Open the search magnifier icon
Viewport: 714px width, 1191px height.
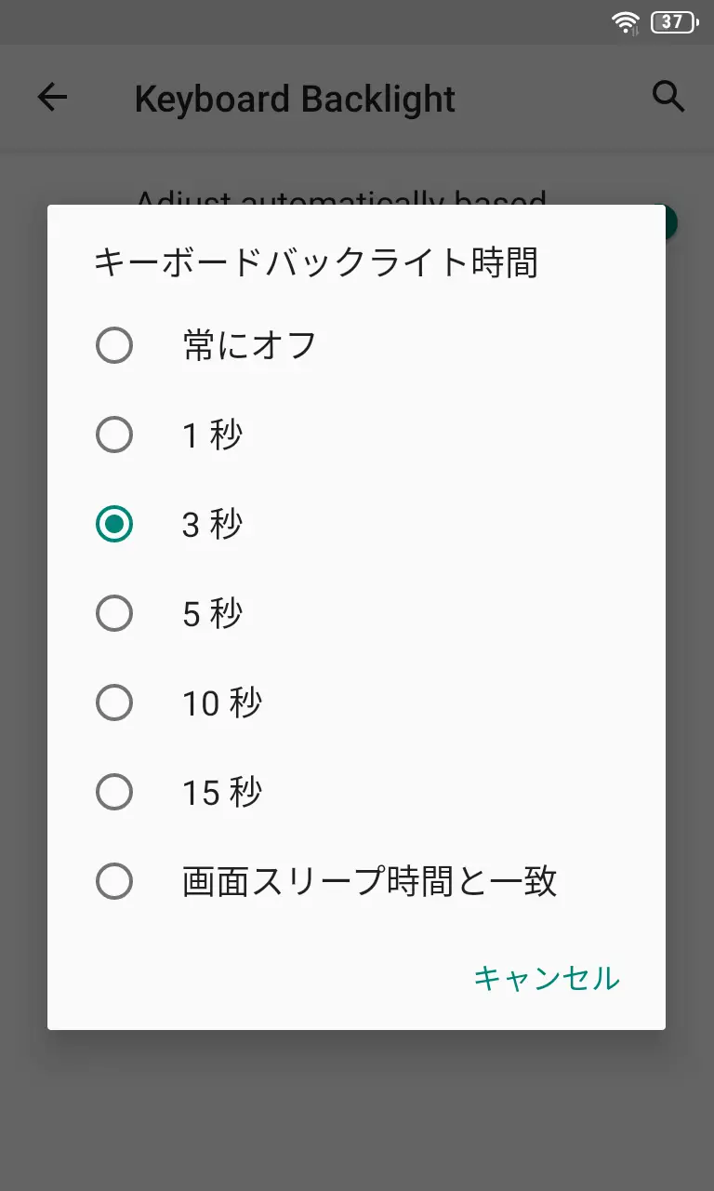click(x=668, y=96)
